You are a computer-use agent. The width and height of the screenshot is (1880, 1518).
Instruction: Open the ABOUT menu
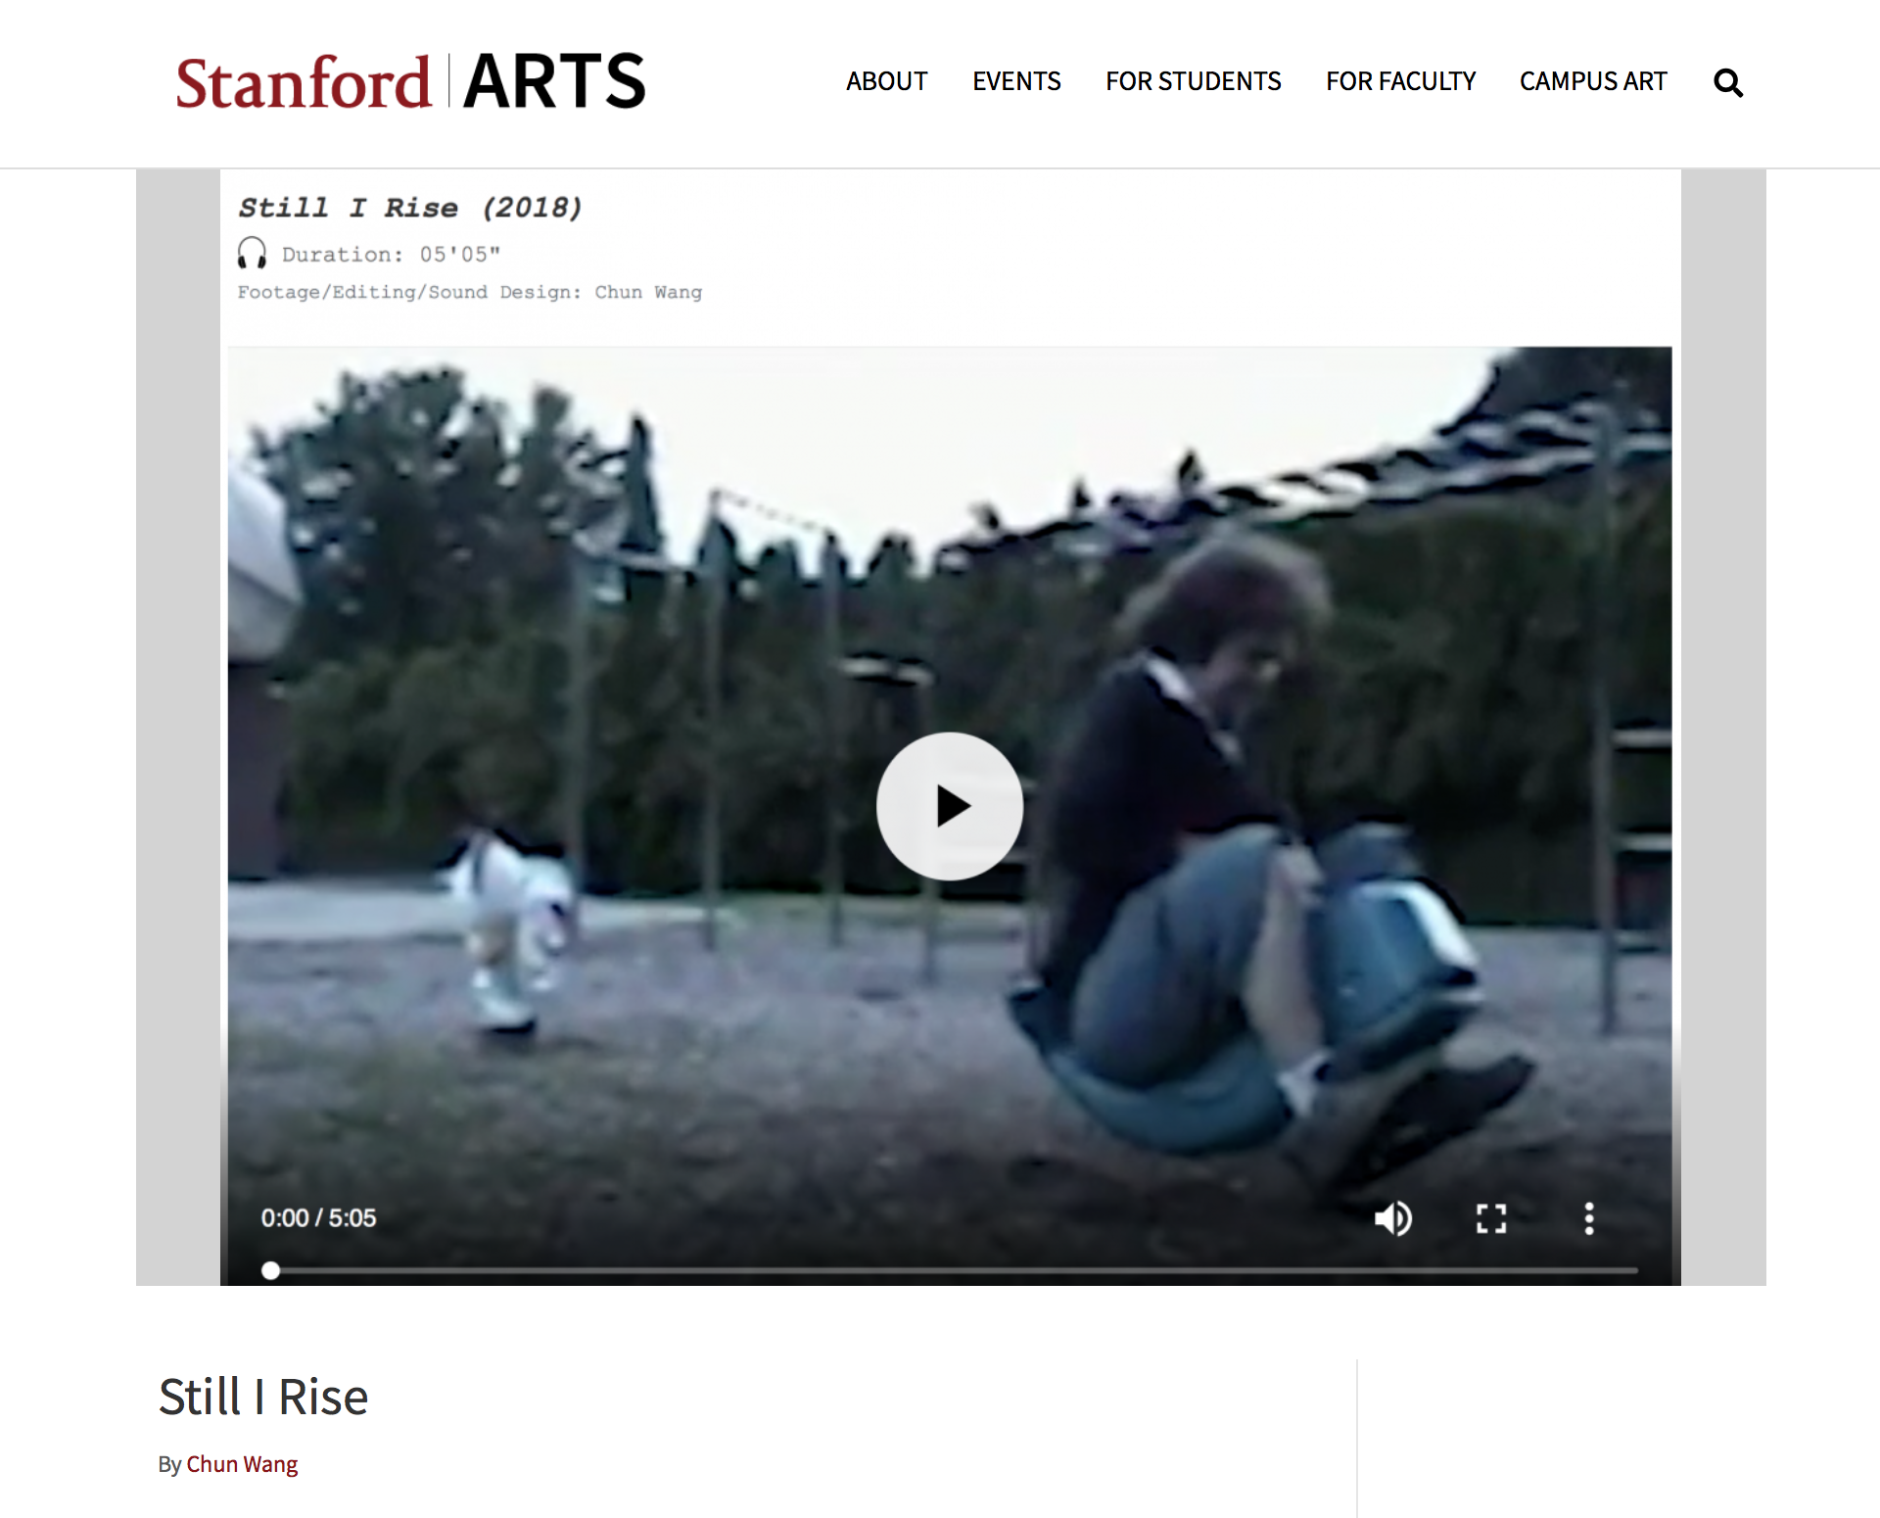[887, 81]
